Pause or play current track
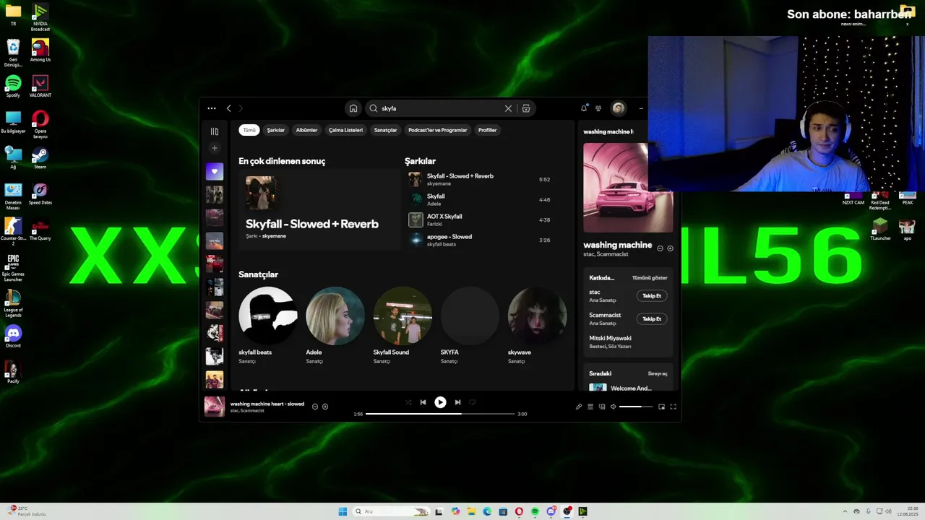 pos(440,402)
